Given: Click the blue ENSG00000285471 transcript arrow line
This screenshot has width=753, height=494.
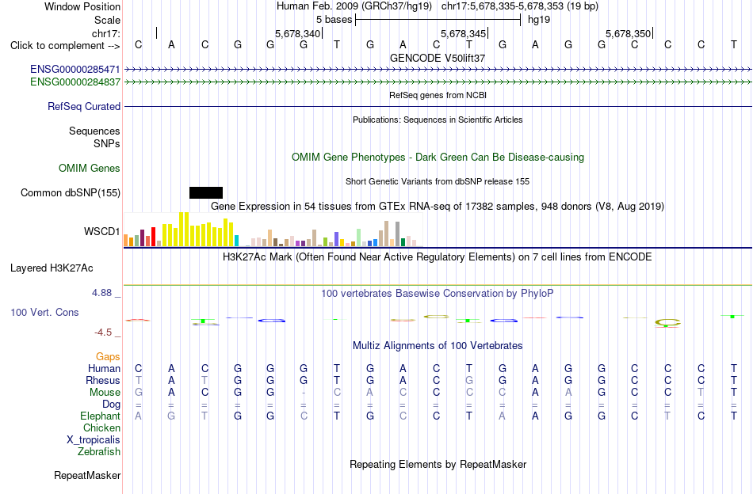Looking at the screenshot, I should 438,70.
